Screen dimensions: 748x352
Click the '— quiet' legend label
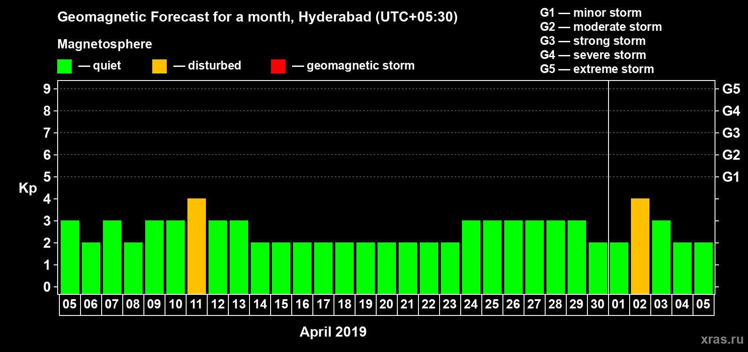[x=99, y=66]
